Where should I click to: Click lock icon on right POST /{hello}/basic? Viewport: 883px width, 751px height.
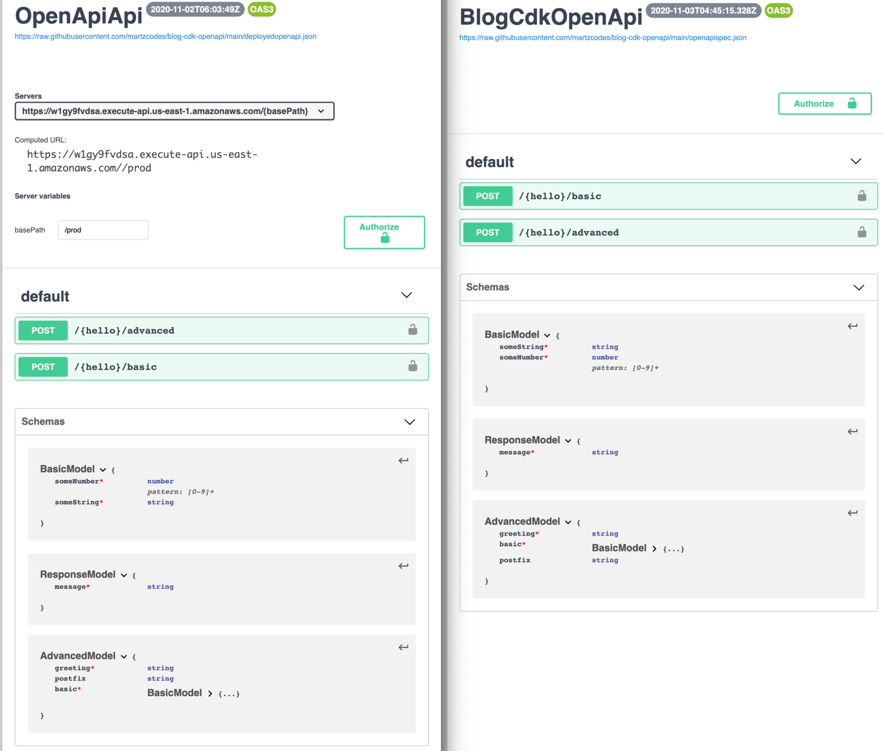[x=862, y=195]
